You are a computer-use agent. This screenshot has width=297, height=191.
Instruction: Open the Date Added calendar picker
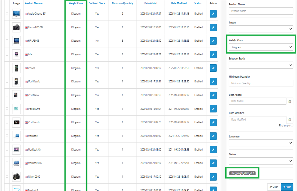290,101
